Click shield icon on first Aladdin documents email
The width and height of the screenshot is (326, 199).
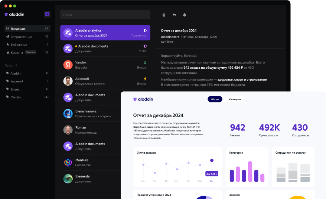click(145, 46)
